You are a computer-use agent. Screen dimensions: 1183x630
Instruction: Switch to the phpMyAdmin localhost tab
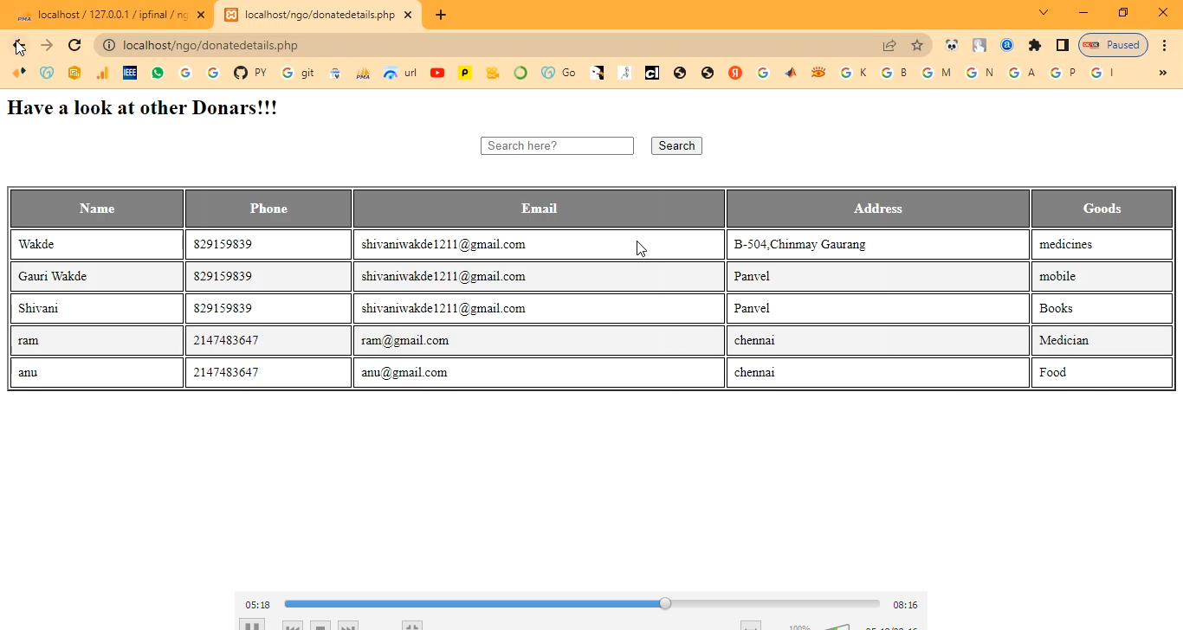(107, 15)
